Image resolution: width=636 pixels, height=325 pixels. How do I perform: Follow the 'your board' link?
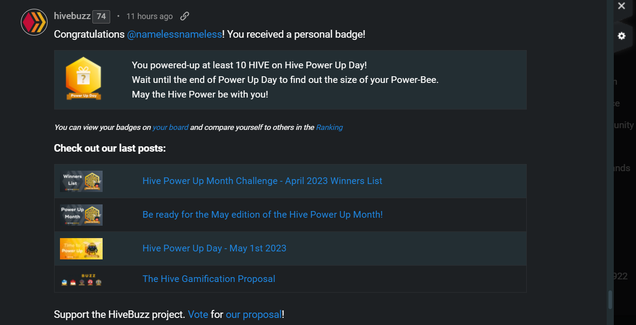pyautogui.click(x=170, y=127)
